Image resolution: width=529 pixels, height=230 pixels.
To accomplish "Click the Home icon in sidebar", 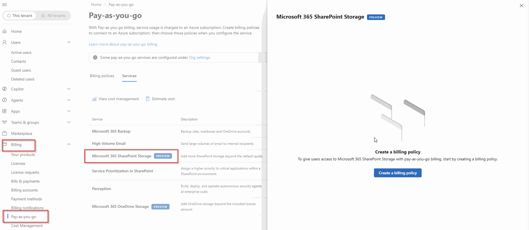I will click(5, 31).
